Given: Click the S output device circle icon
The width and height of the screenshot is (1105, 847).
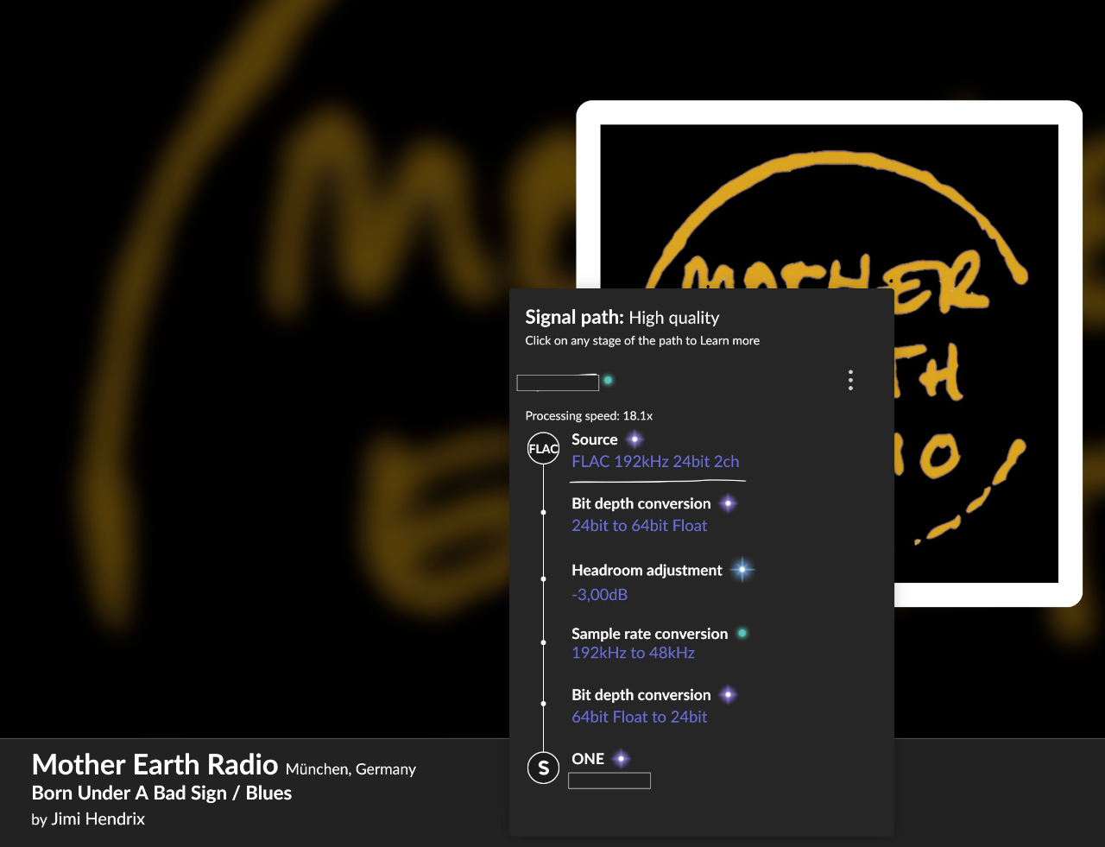Looking at the screenshot, I should click(x=543, y=768).
